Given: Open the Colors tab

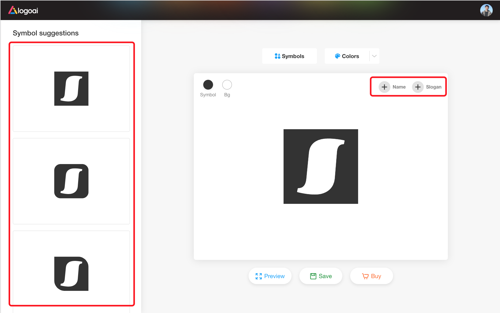Looking at the screenshot, I should [x=350, y=56].
